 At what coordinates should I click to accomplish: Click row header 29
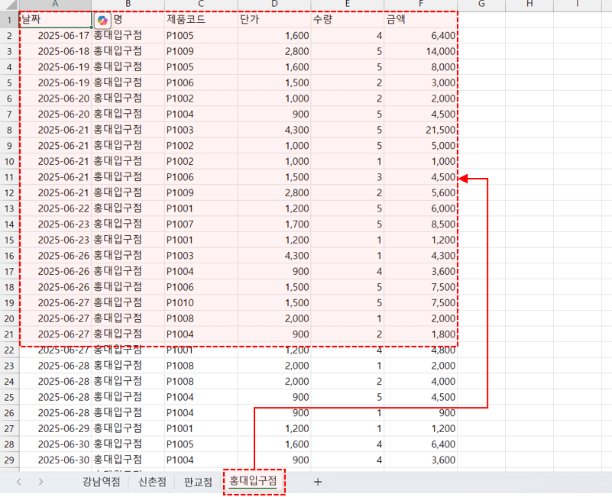coord(8,460)
